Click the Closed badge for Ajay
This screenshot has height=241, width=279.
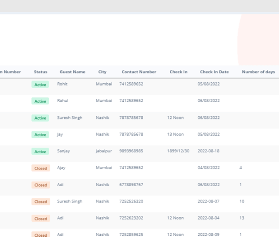tap(41, 168)
